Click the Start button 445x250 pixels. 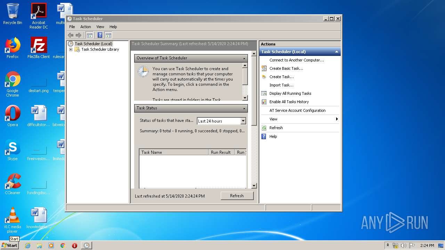(9, 245)
